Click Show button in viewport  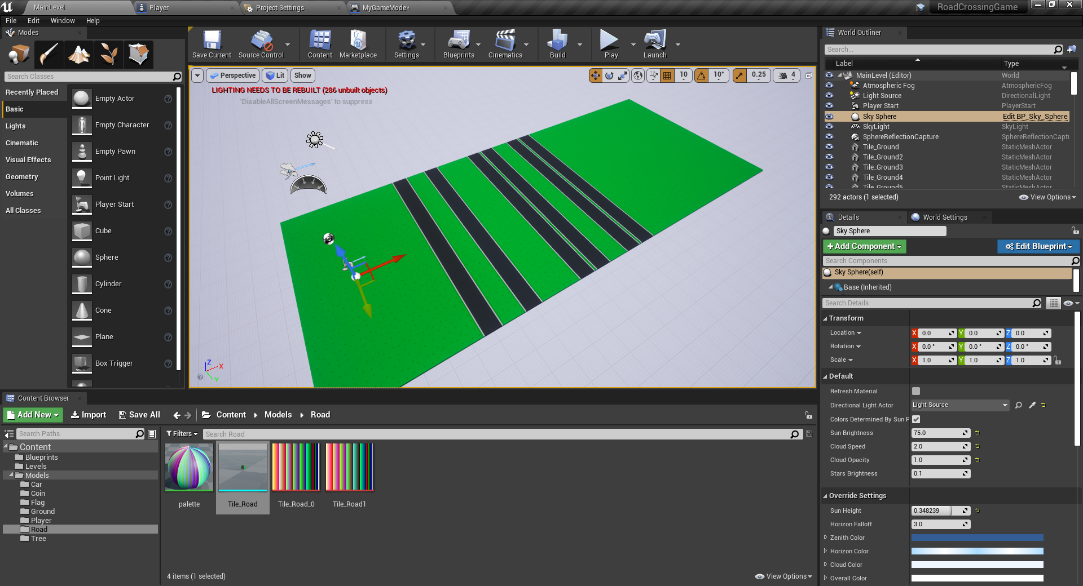point(303,76)
